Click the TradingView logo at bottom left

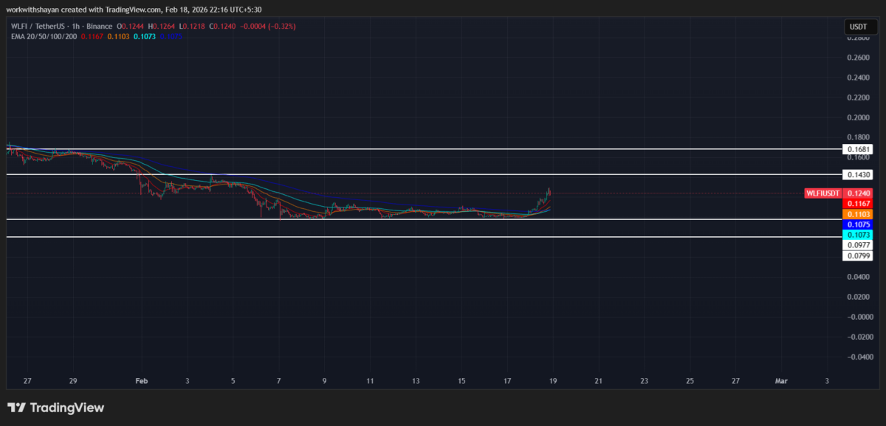coord(55,407)
